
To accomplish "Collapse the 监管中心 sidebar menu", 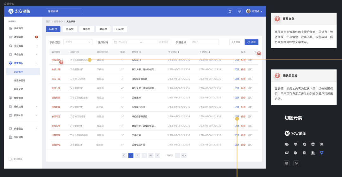I will click(36, 63).
